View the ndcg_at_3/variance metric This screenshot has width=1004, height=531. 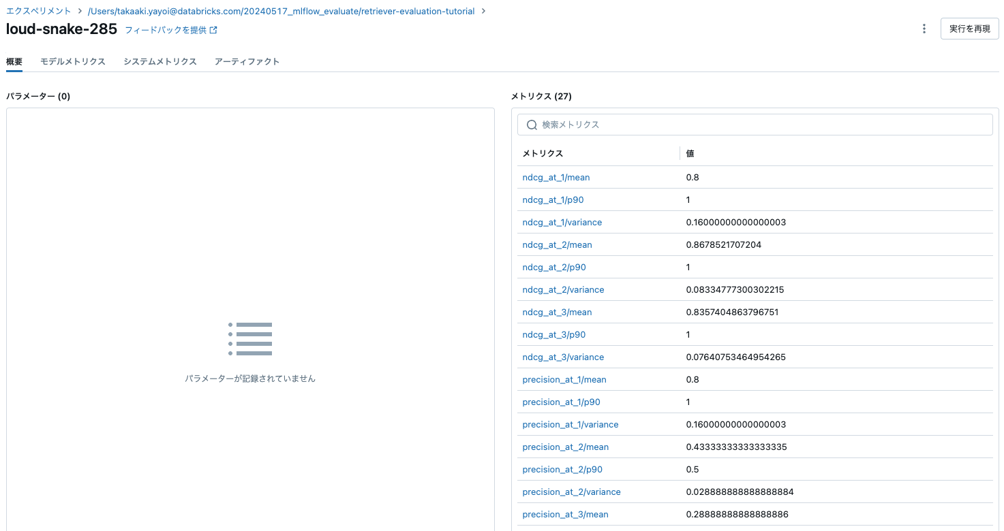click(x=563, y=357)
